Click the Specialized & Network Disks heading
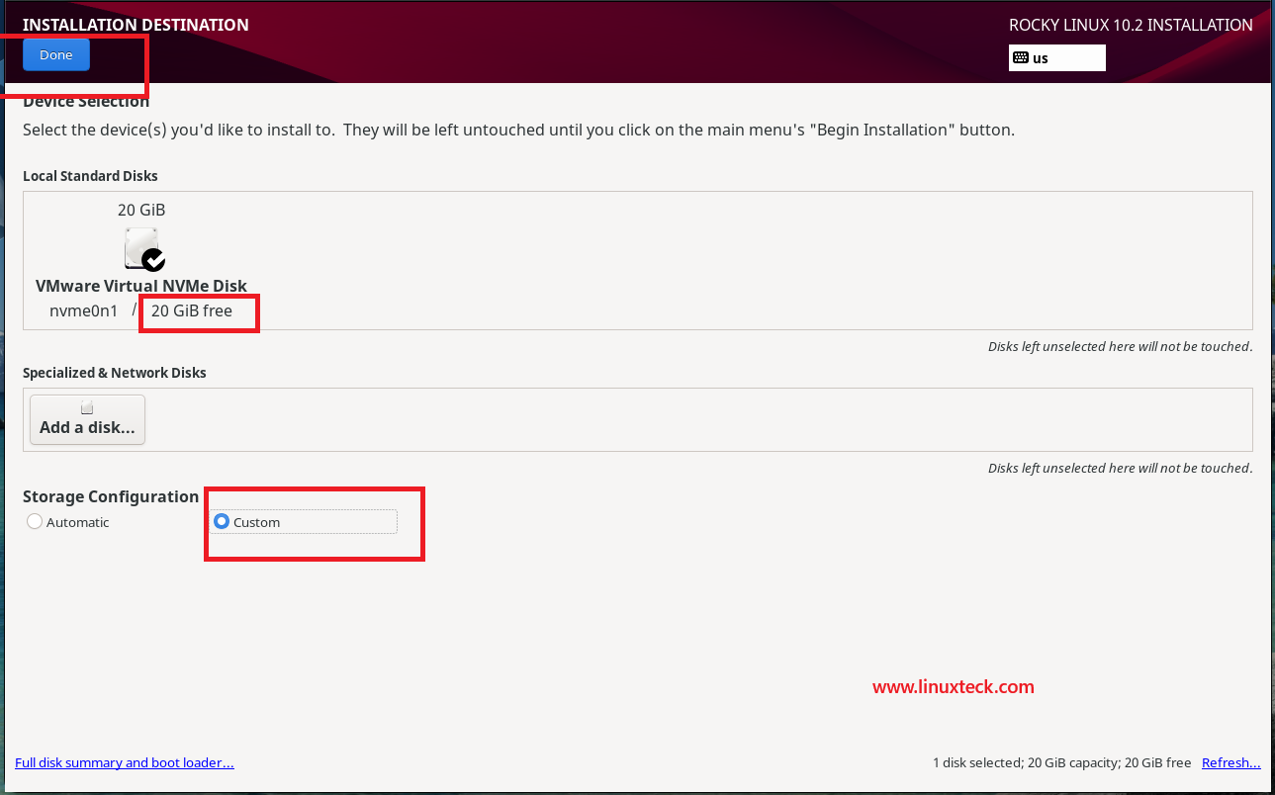 point(115,373)
